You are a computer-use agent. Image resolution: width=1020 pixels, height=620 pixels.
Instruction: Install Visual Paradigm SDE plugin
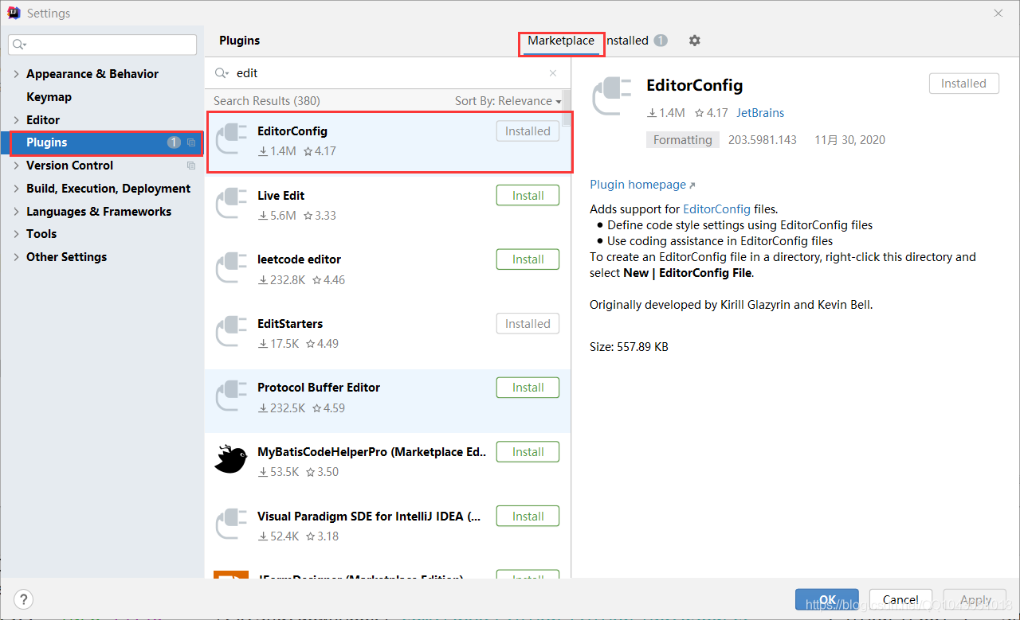point(528,517)
